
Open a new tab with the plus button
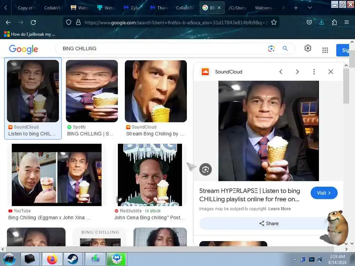click(x=296, y=8)
